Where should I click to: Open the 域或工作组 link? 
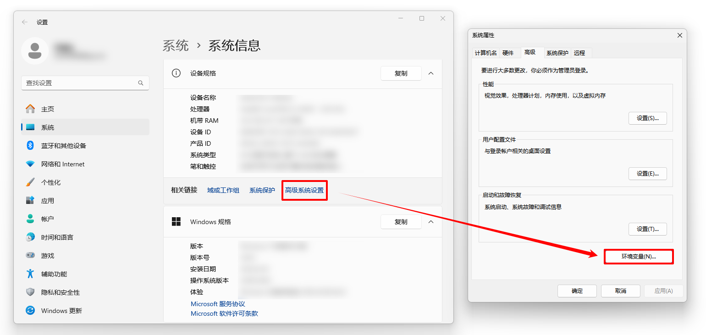[x=223, y=190]
